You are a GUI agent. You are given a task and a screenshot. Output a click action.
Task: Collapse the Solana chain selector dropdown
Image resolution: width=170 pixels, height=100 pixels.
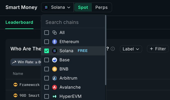[x=57, y=7]
